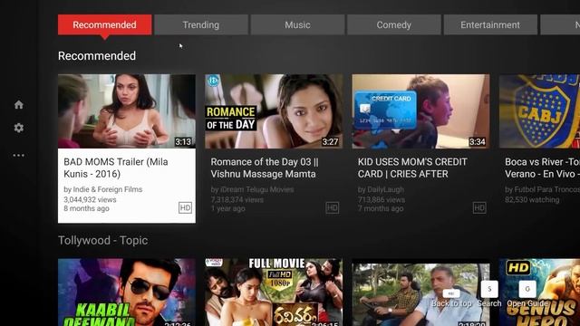Click channel 'by iDream Telugu Movies'

(252, 189)
